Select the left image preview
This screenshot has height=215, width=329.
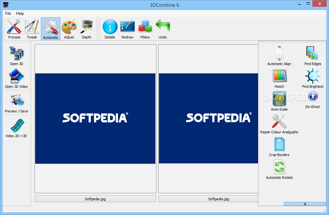(x=95, y=119)
